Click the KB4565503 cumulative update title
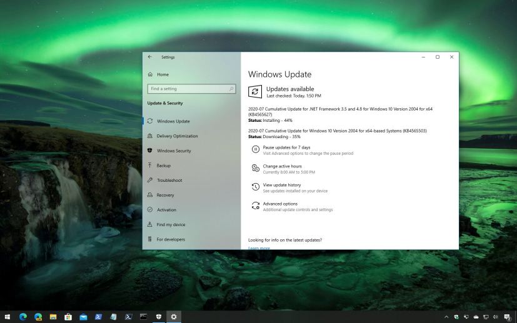Screen dimensions: 517x323 click(x=338, y=131)
